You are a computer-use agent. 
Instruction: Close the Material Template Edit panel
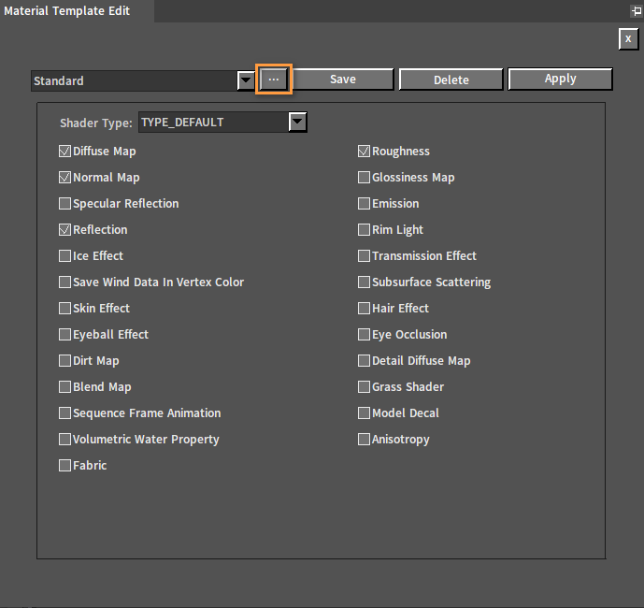coord(627,38)
